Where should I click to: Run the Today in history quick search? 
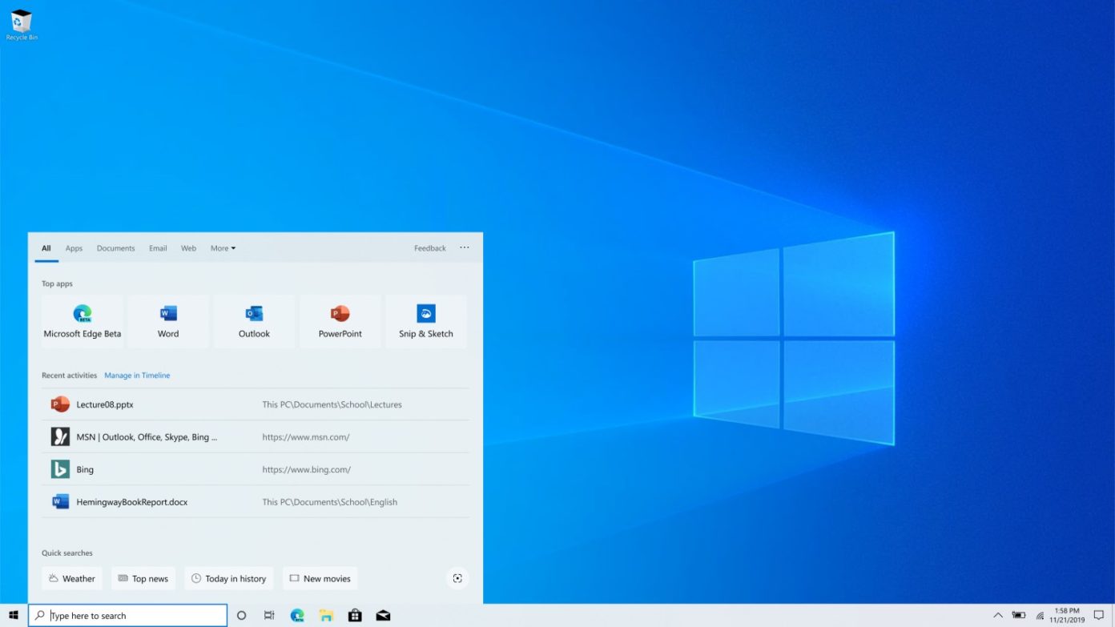pyautogui.click(x=229, y=577)
